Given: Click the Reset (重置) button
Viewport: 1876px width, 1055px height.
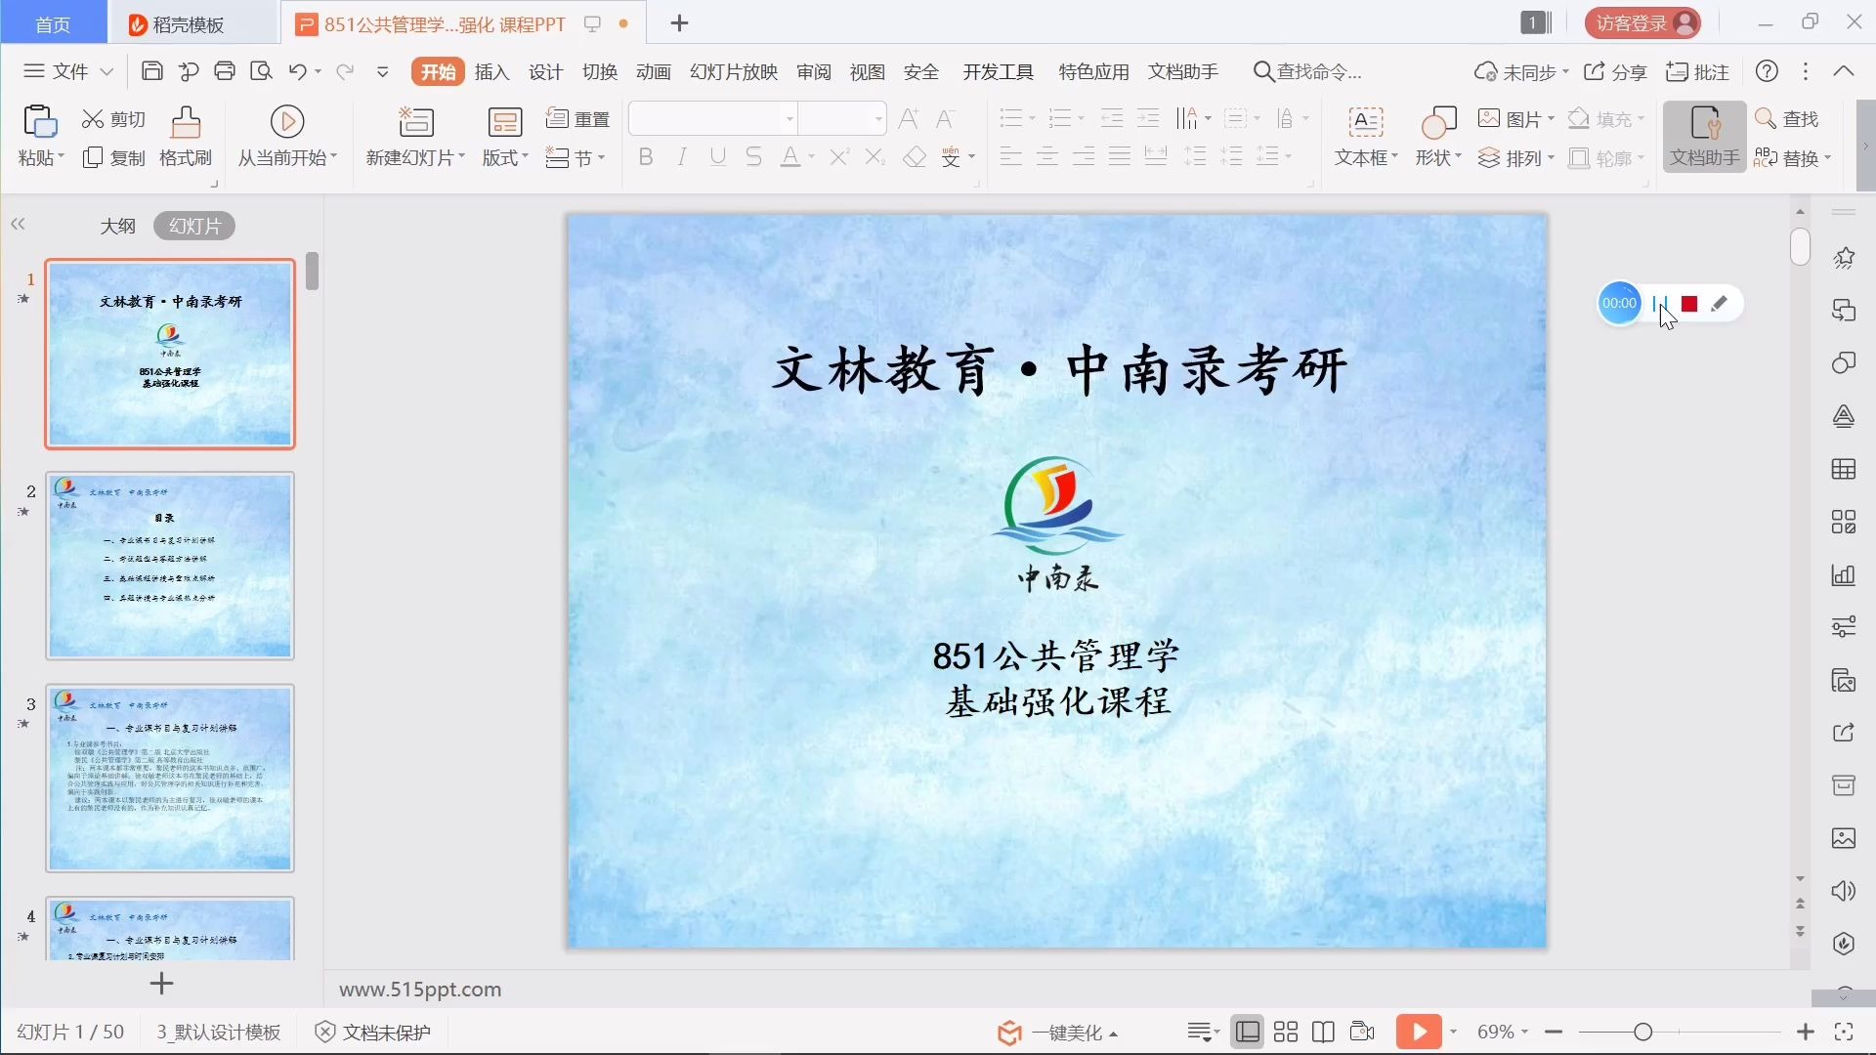Looking at the screenshot, I should pos(577,119).
